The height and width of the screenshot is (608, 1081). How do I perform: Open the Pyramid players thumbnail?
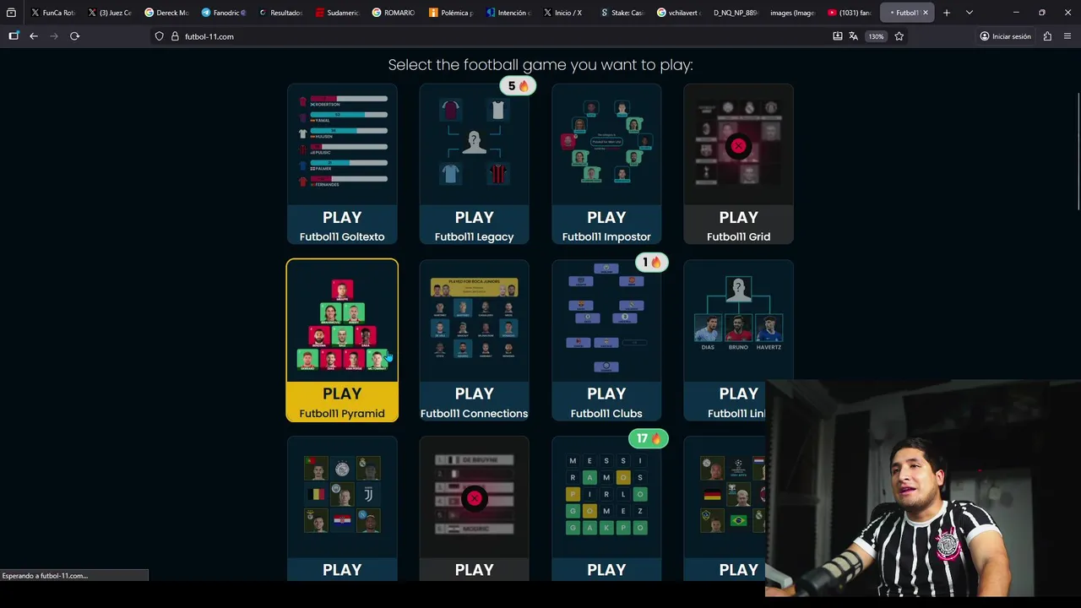point(342,322)
